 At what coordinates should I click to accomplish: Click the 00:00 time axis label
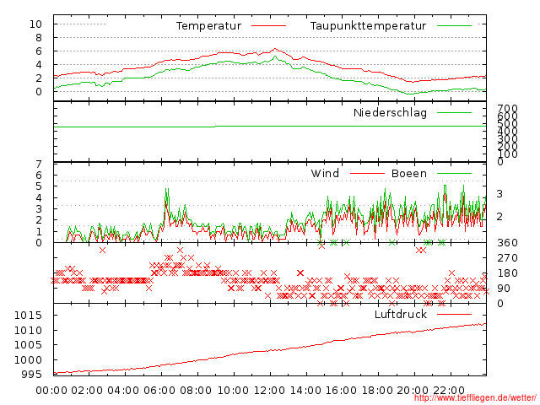pyautogui.click(x=51, y=391)
